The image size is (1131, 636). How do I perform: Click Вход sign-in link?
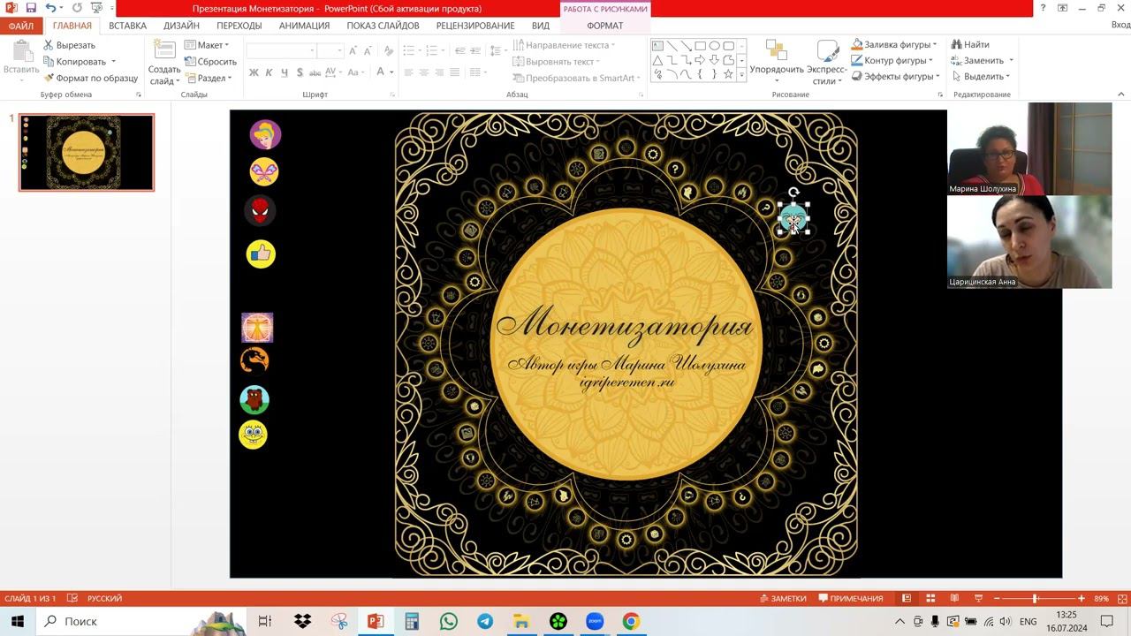[1120, 26]
